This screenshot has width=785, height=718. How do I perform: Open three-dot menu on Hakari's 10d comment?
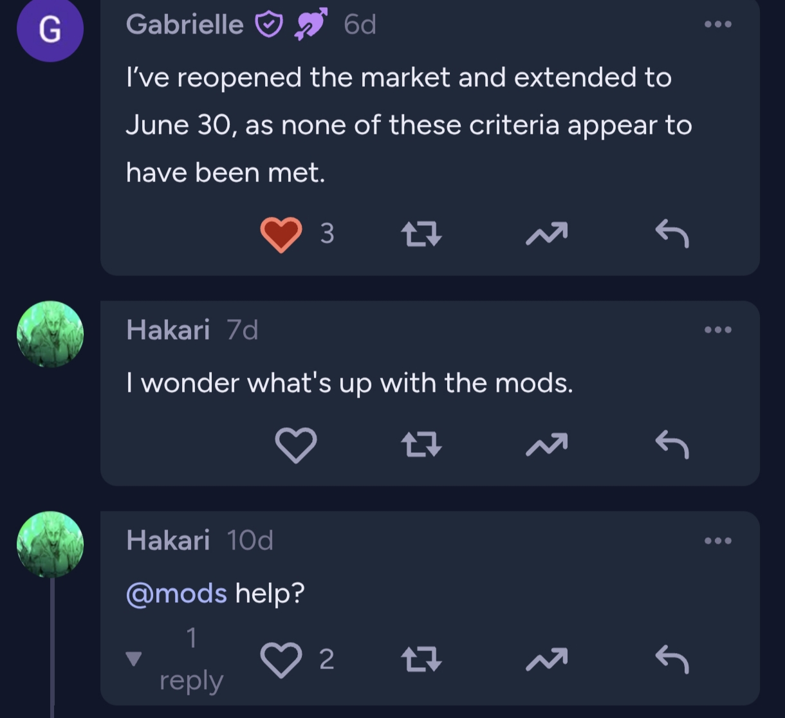[x=718, y=540]
